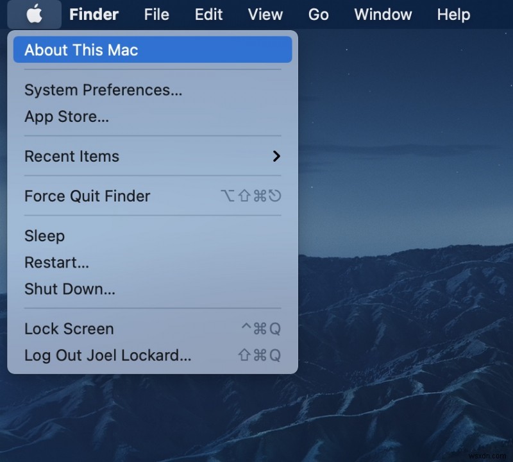Open the Window menu

pos(383,14)
